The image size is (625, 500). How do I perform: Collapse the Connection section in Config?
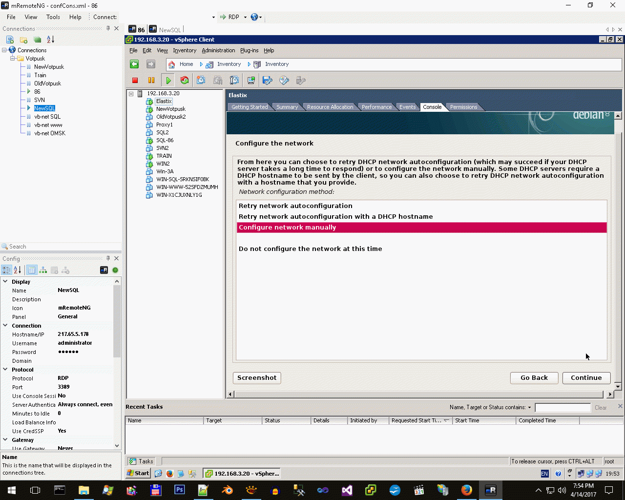coord(5,325)
